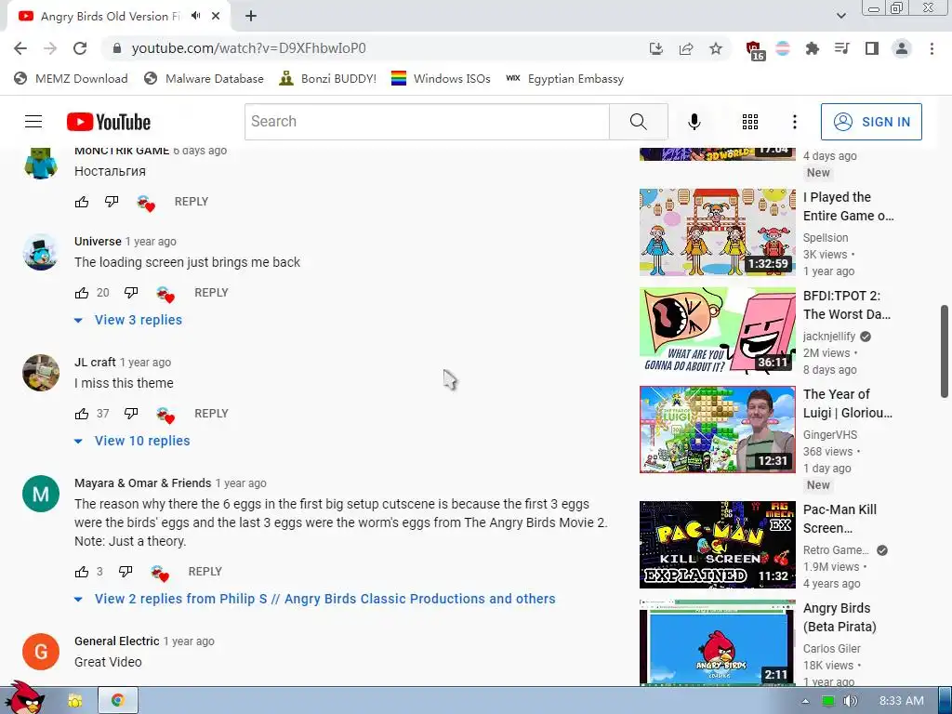952x714 pixels.
Task: Show hidden system tray icons arrow
Action: click(805, 701)
